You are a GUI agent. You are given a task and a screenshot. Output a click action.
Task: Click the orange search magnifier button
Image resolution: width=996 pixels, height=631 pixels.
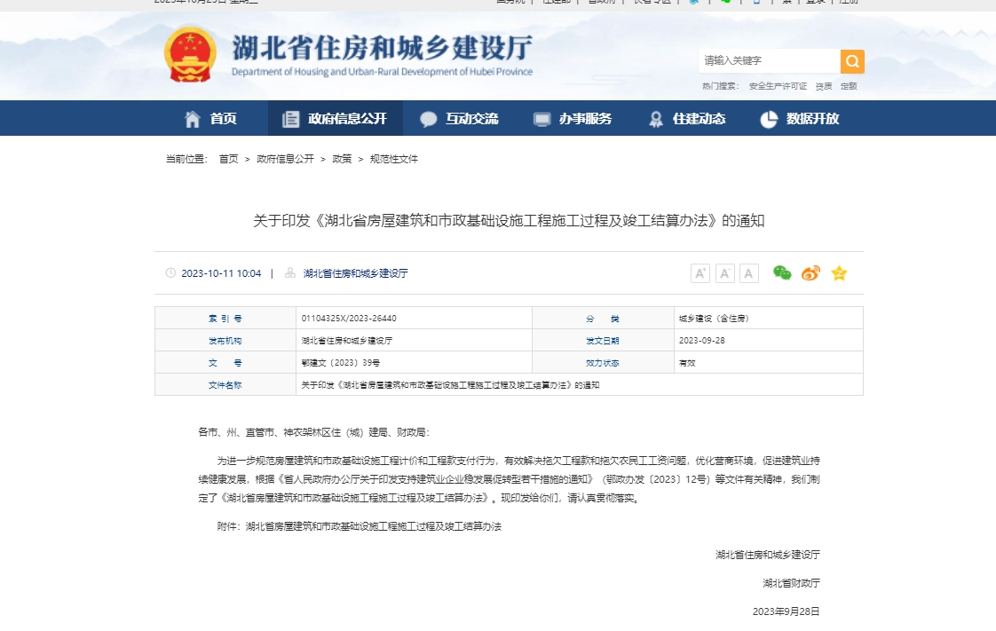click(852, 61)
